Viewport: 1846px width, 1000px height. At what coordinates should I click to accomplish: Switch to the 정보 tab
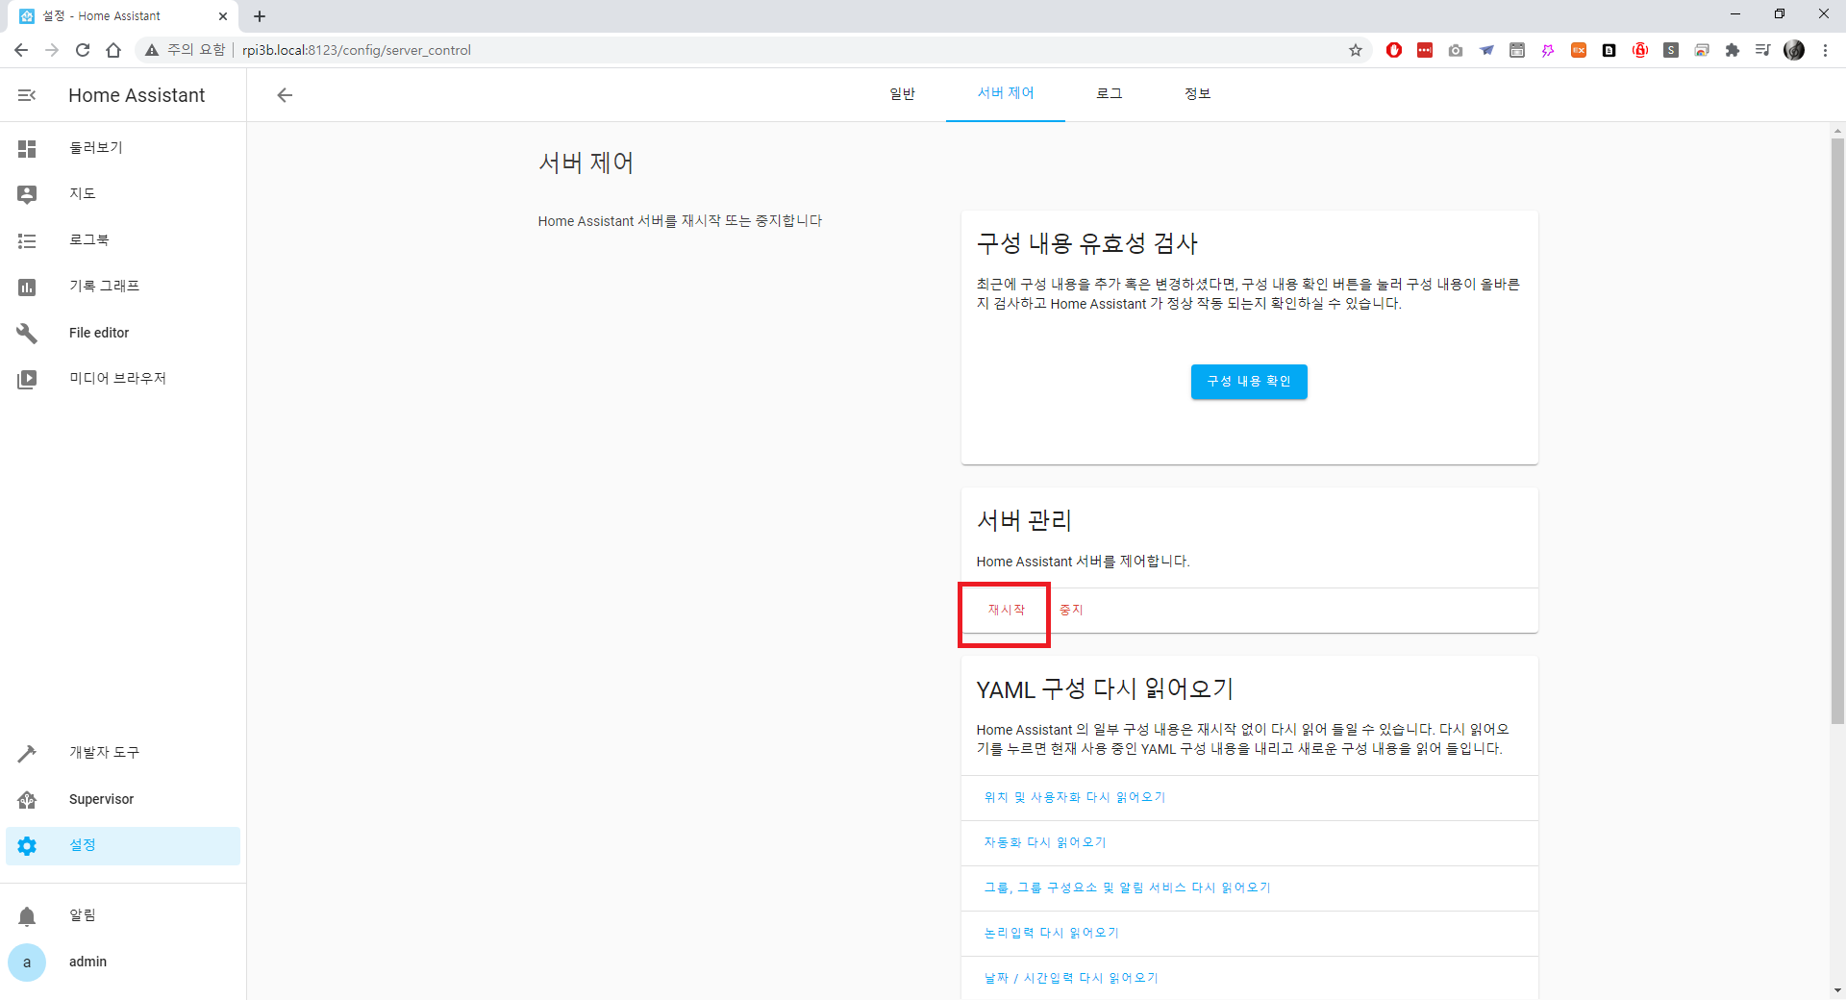tap(1198, 93)
